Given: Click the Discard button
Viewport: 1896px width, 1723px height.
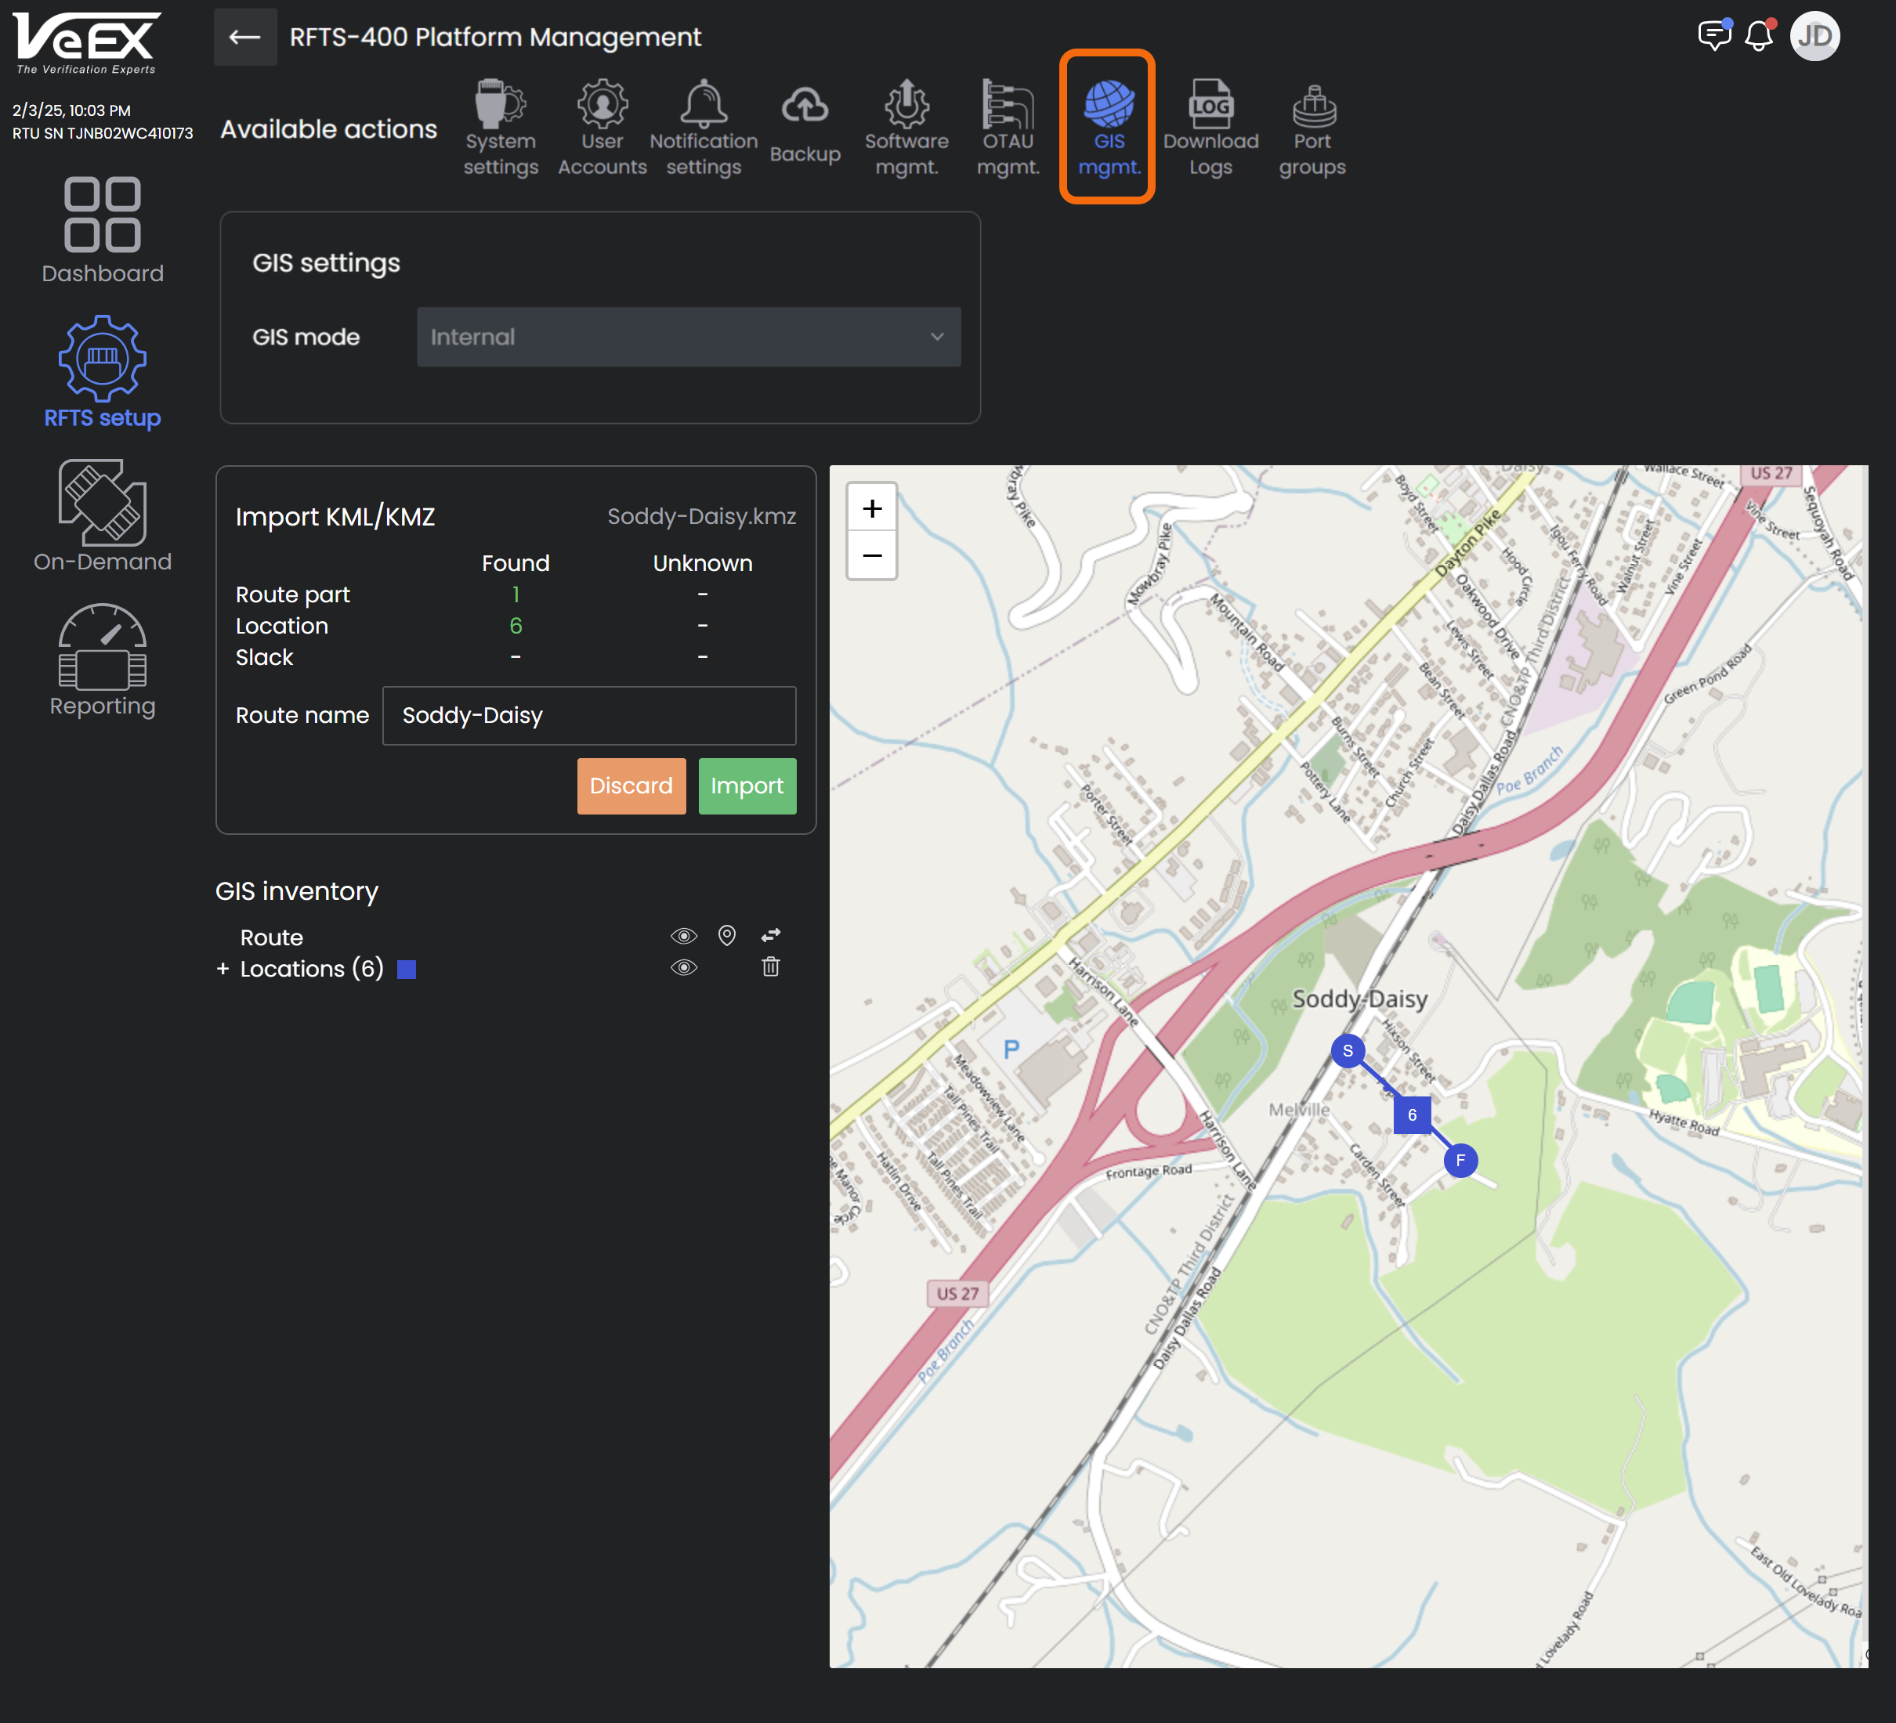Looking at the screenshot, I should pos(631,786).
